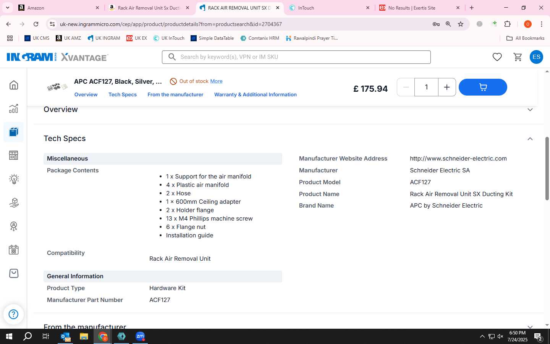Image resolution: width=550 pixels, height=344 pixels.
Task: Click the search magnifier icon in search box
Action: click(172, 57)
